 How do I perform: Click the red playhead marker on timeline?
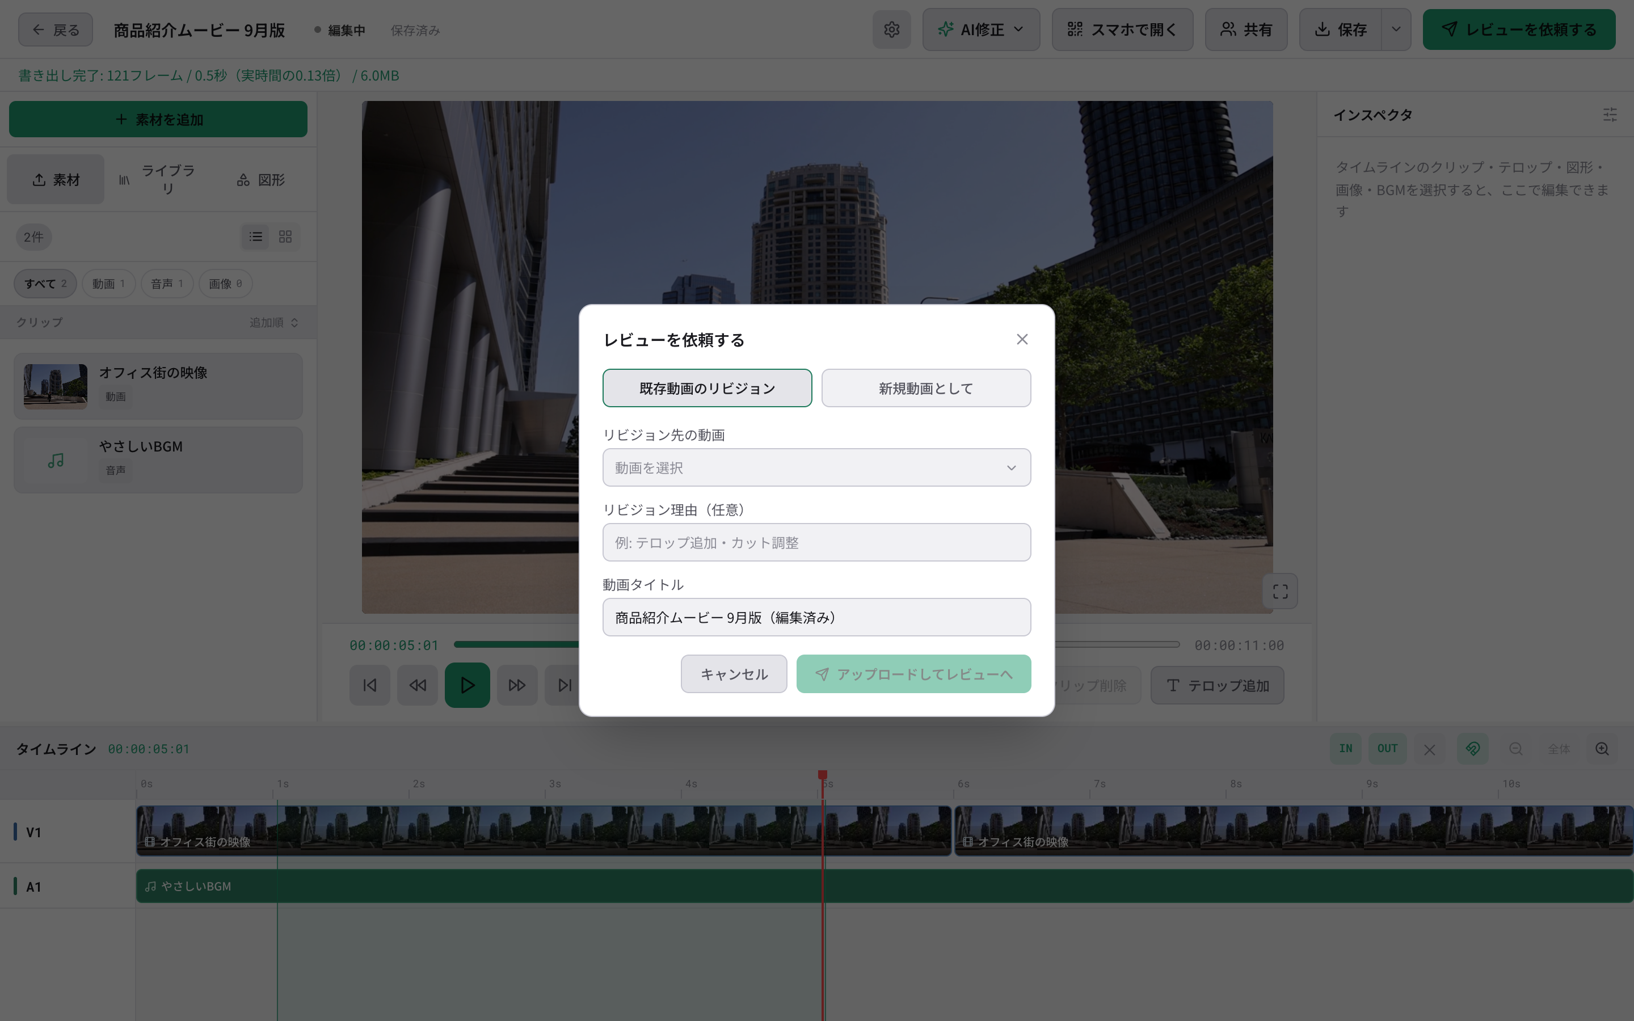point(823,775)
